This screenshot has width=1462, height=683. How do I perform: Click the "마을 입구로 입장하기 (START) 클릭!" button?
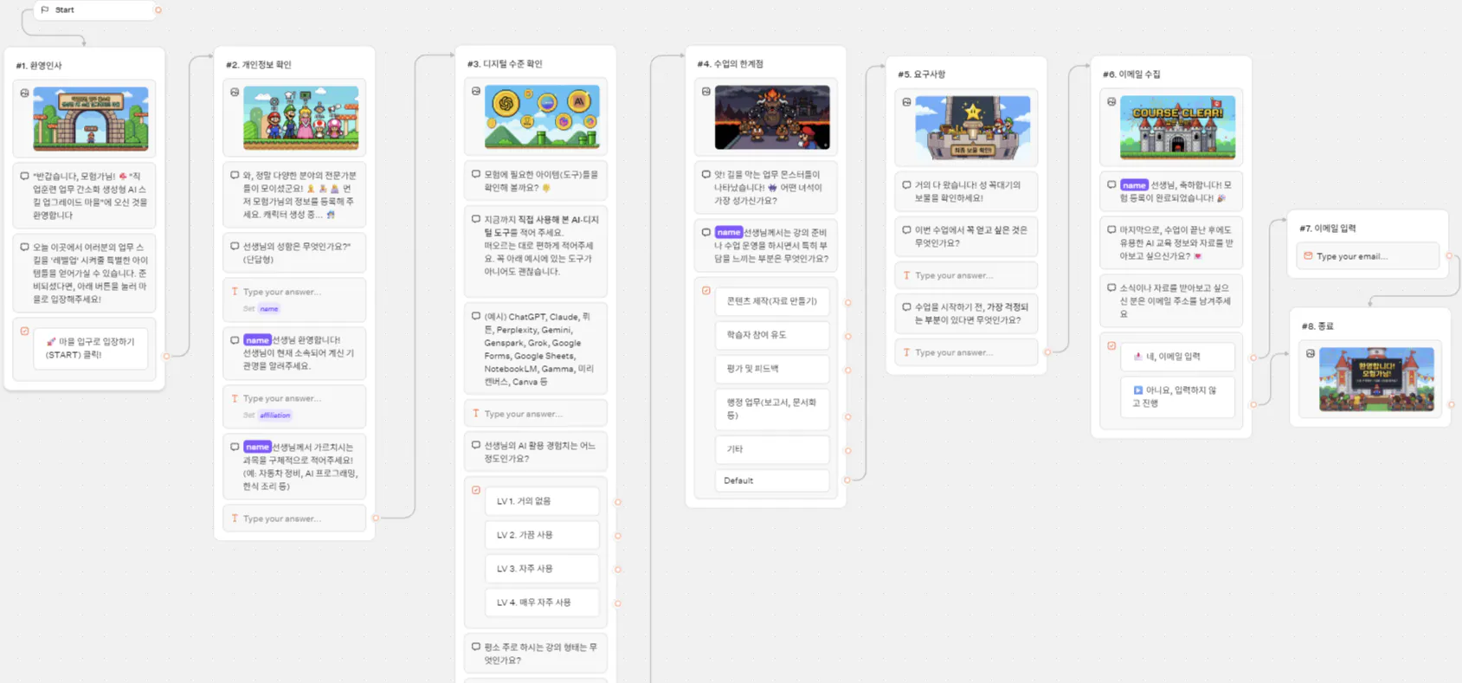[x=90, y=348]
